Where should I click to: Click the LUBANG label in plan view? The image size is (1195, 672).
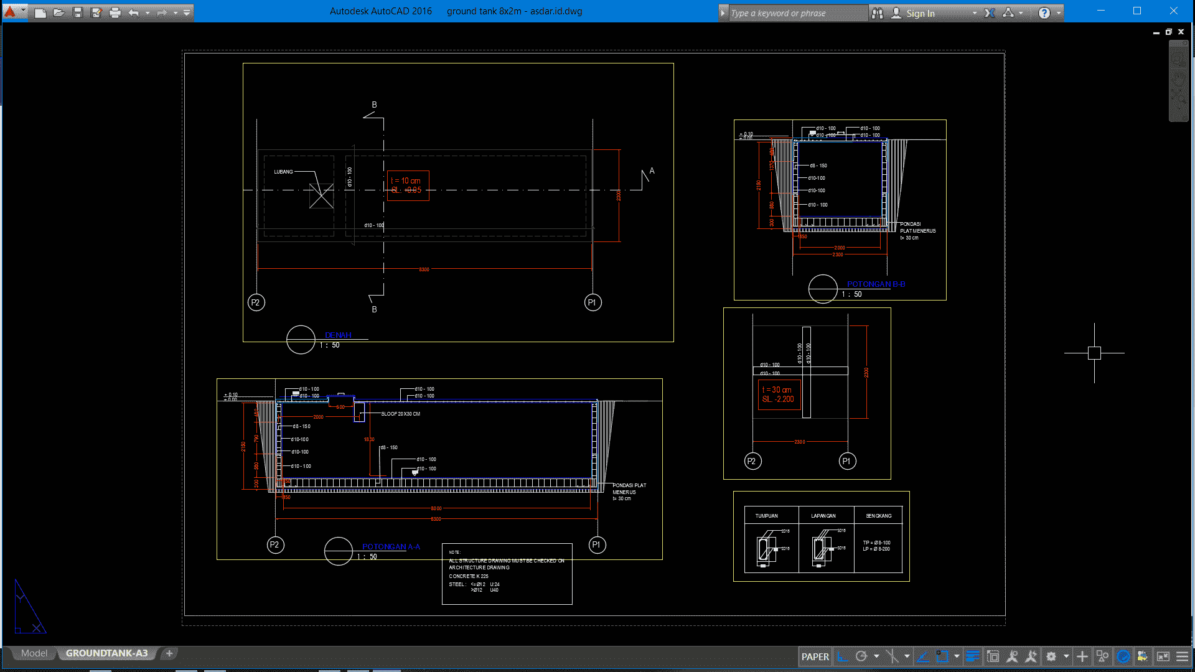[283, 172]
